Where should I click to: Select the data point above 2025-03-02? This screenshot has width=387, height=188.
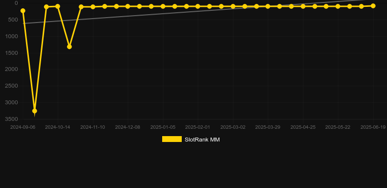233,6
